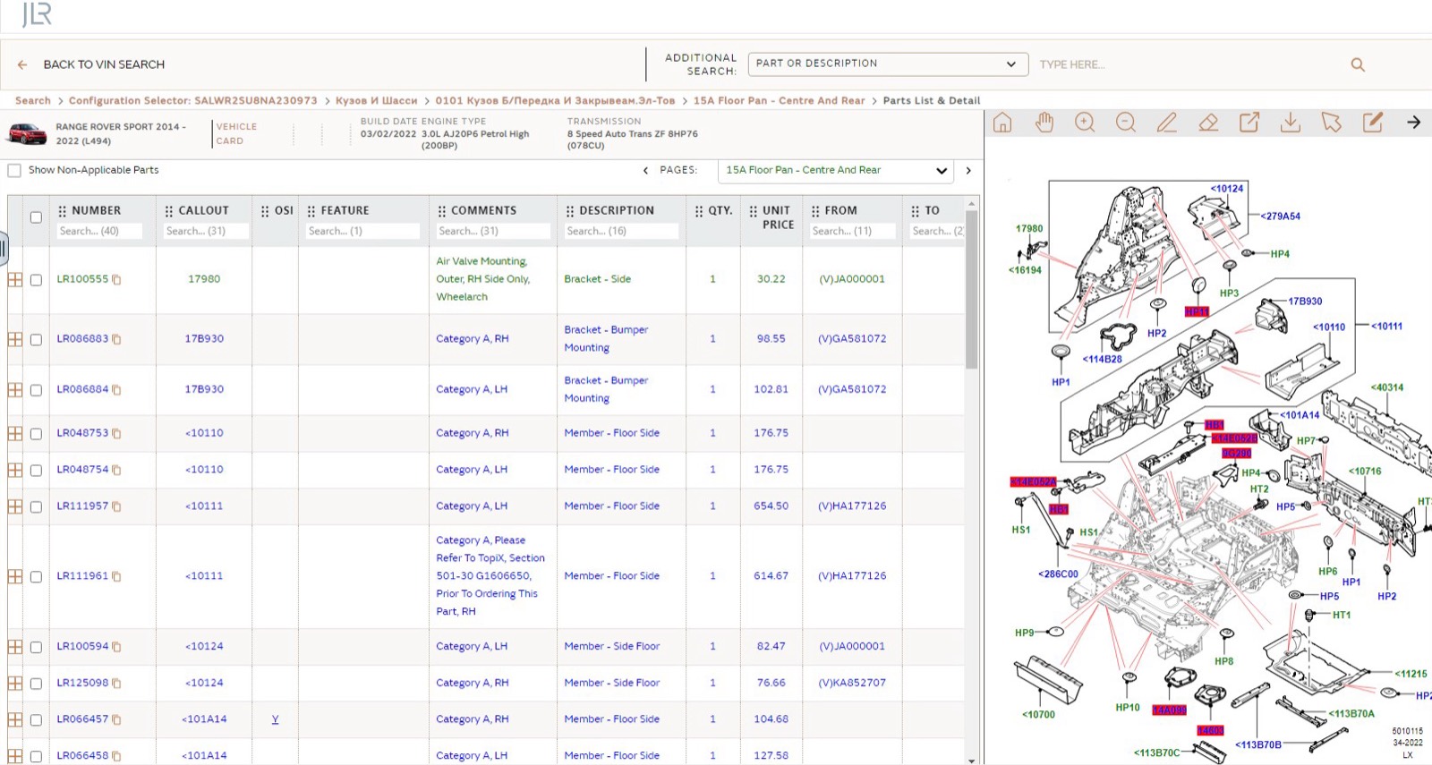Copy part number LR086883
1432x765 pixels.
(116, 339)
